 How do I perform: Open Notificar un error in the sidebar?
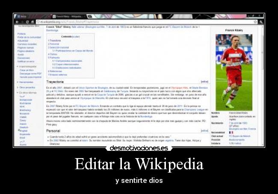point(26,62)
